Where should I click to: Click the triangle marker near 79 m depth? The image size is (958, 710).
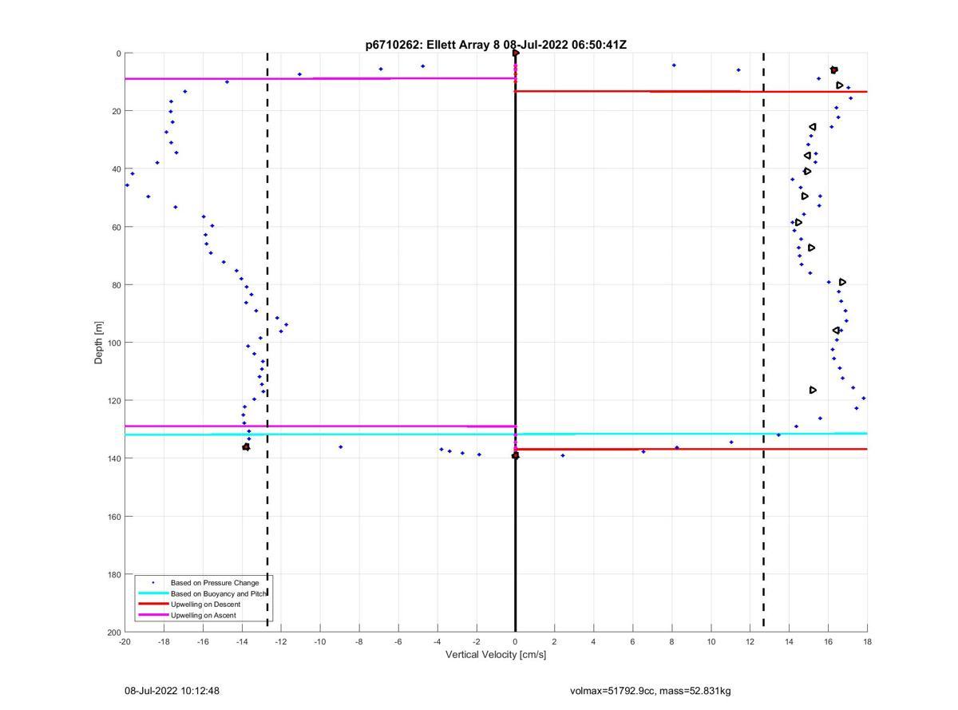(x=843, y=282)
